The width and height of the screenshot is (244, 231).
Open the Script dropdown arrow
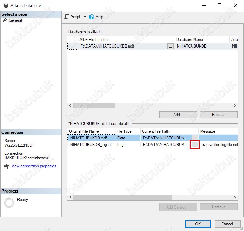click(85, 17)
